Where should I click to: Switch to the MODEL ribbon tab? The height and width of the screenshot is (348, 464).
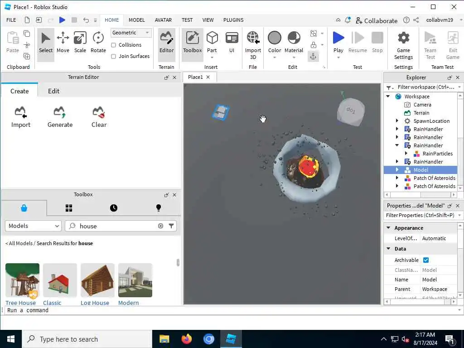pyautogui.click(x=136, y=20)
